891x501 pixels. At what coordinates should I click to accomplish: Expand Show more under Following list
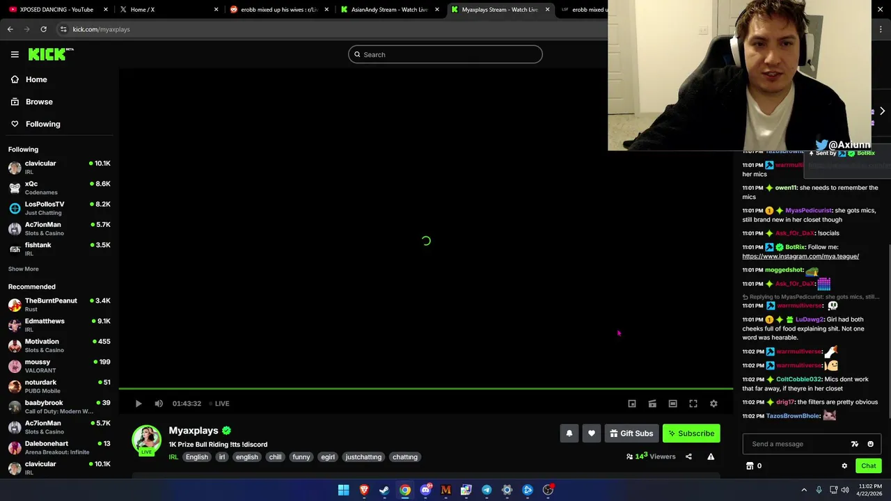(x=24, y=269)
